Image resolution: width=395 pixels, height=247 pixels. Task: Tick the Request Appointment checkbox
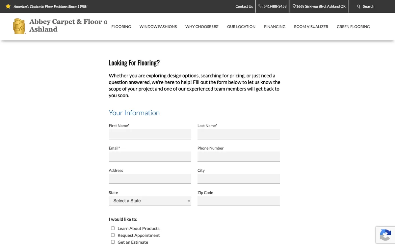point(113,235)
